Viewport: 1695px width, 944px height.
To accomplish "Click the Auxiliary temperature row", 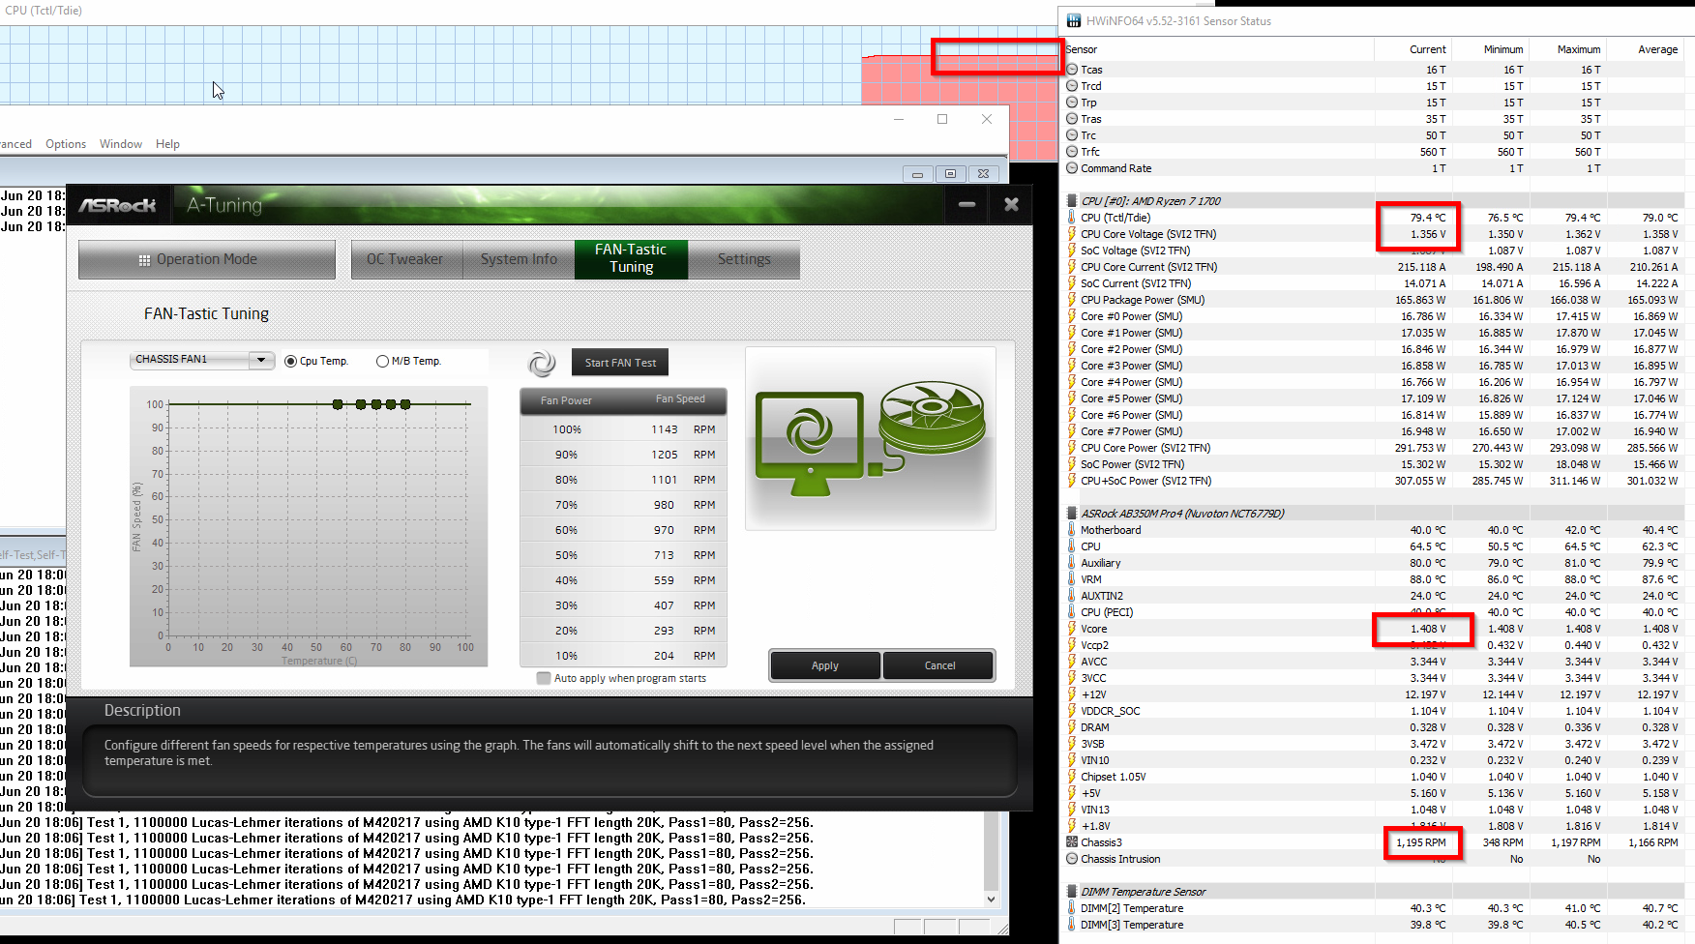I will (x=1374, y=563).
